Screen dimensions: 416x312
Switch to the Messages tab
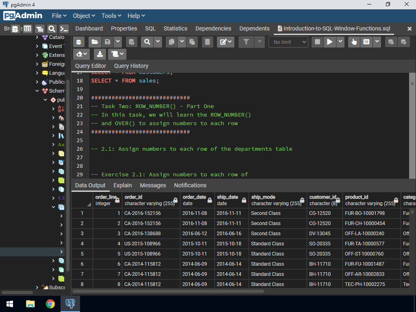(153, 185)
